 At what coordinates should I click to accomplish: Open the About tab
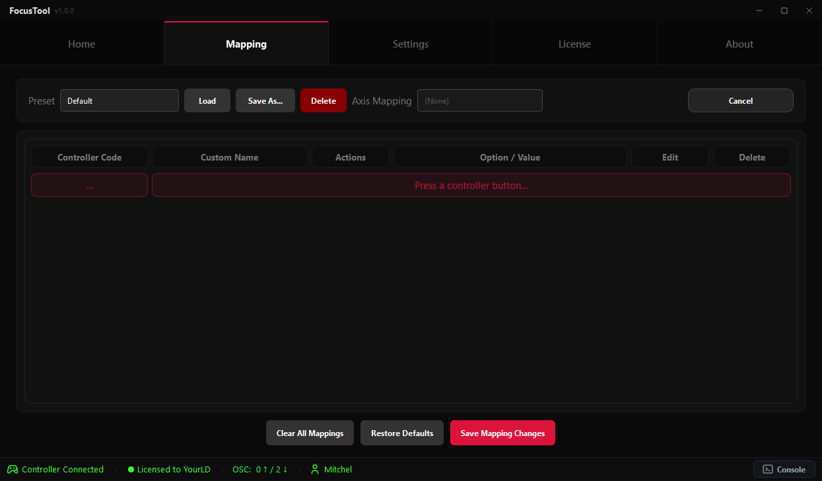tap(739, 44)
